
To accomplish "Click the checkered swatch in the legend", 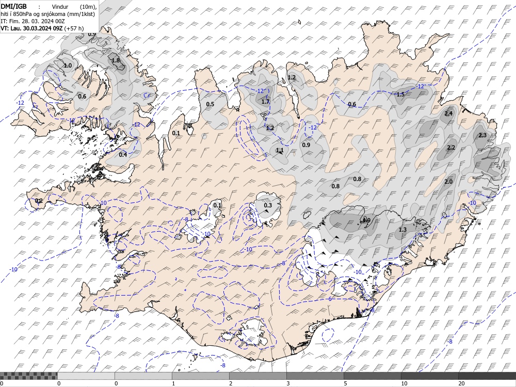I will point(28,376).
